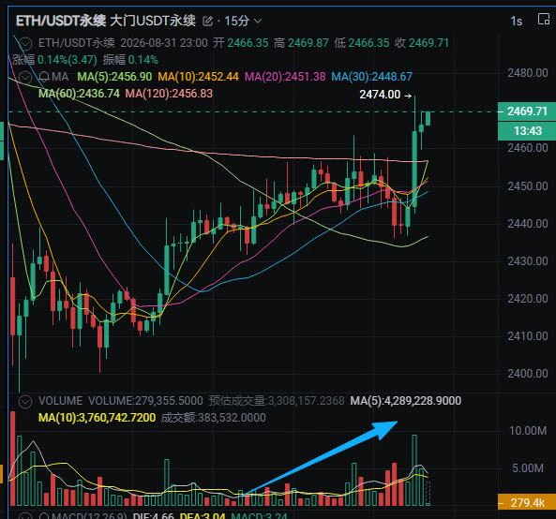The width and height of the screenshot is (556, 519).
Task: Select the MA(10):2452.44 legend value
Action: pos(198,77)
